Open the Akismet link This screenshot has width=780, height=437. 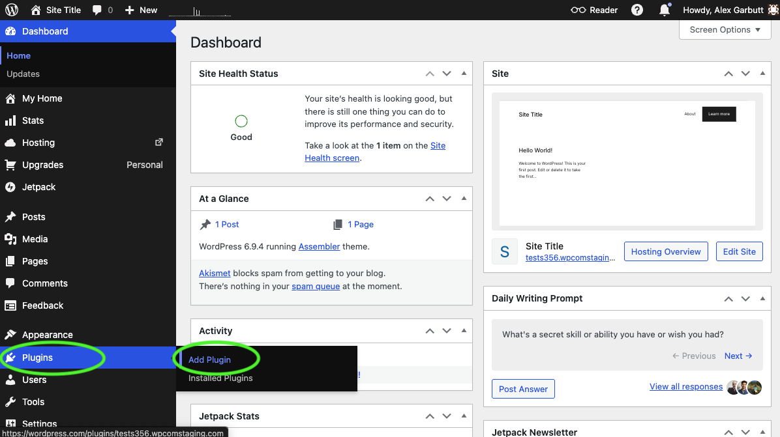pyautogui.click(x=215, y=273)
